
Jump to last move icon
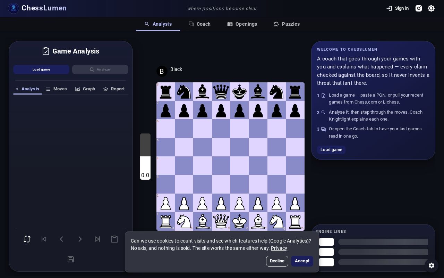click(97, 239)
